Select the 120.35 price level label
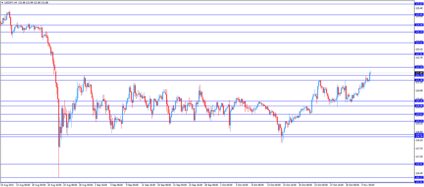This screenshot has height=187, width=424. pos(419,101)
